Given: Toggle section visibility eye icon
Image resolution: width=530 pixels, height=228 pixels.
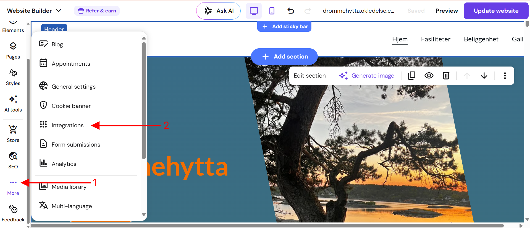Looking at the screenshot, I should [x=429, y=76].
